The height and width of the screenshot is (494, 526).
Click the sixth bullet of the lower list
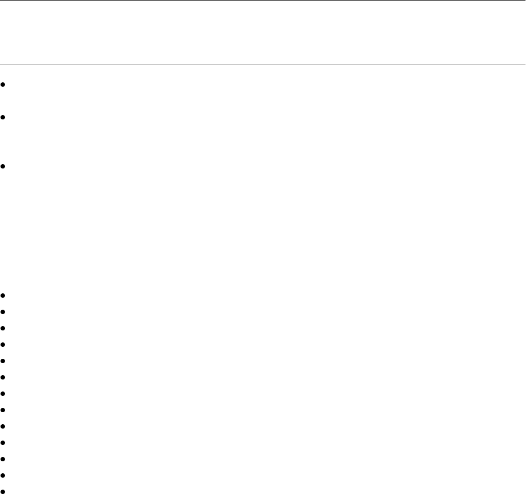(3, 377)
